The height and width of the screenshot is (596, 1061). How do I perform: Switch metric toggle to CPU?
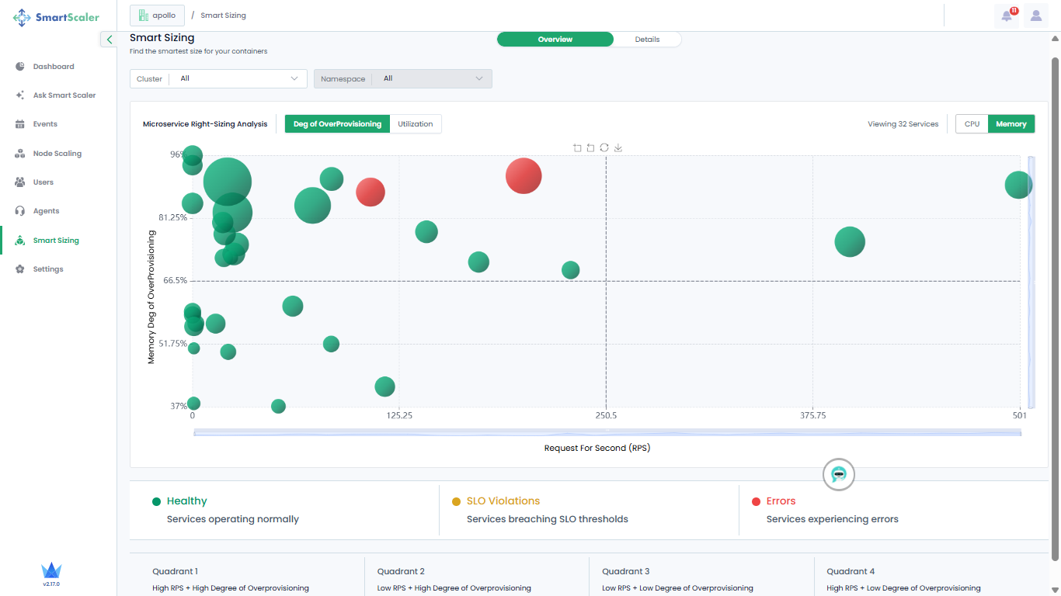click(972, 124)
